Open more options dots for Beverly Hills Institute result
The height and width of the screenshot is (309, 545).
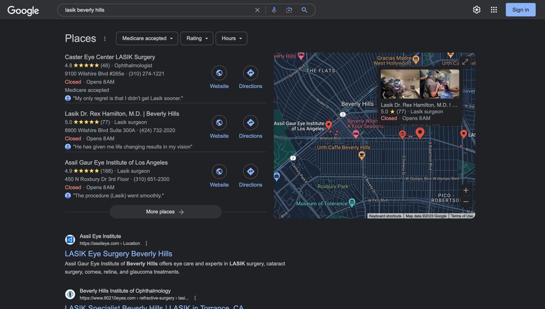tap(195, 298)
